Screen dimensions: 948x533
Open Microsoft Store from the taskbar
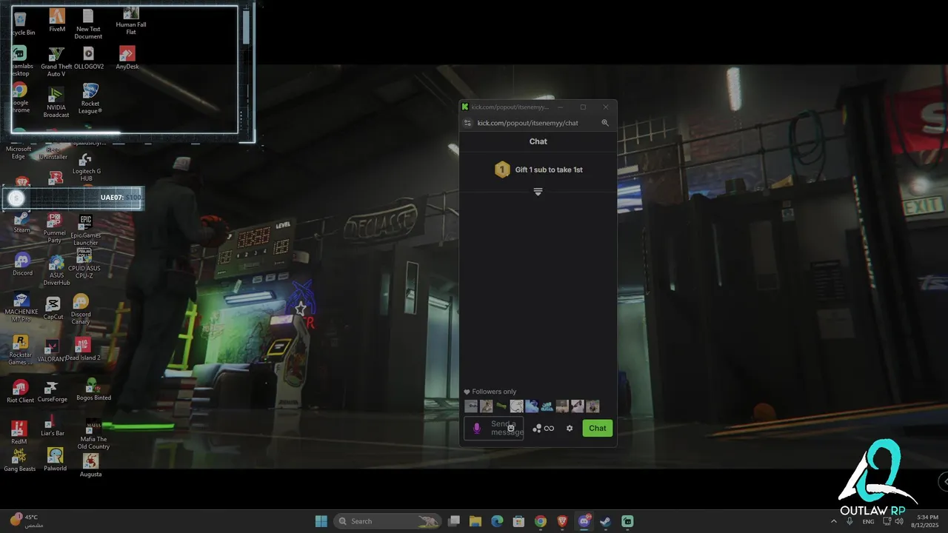click(519, 521)
